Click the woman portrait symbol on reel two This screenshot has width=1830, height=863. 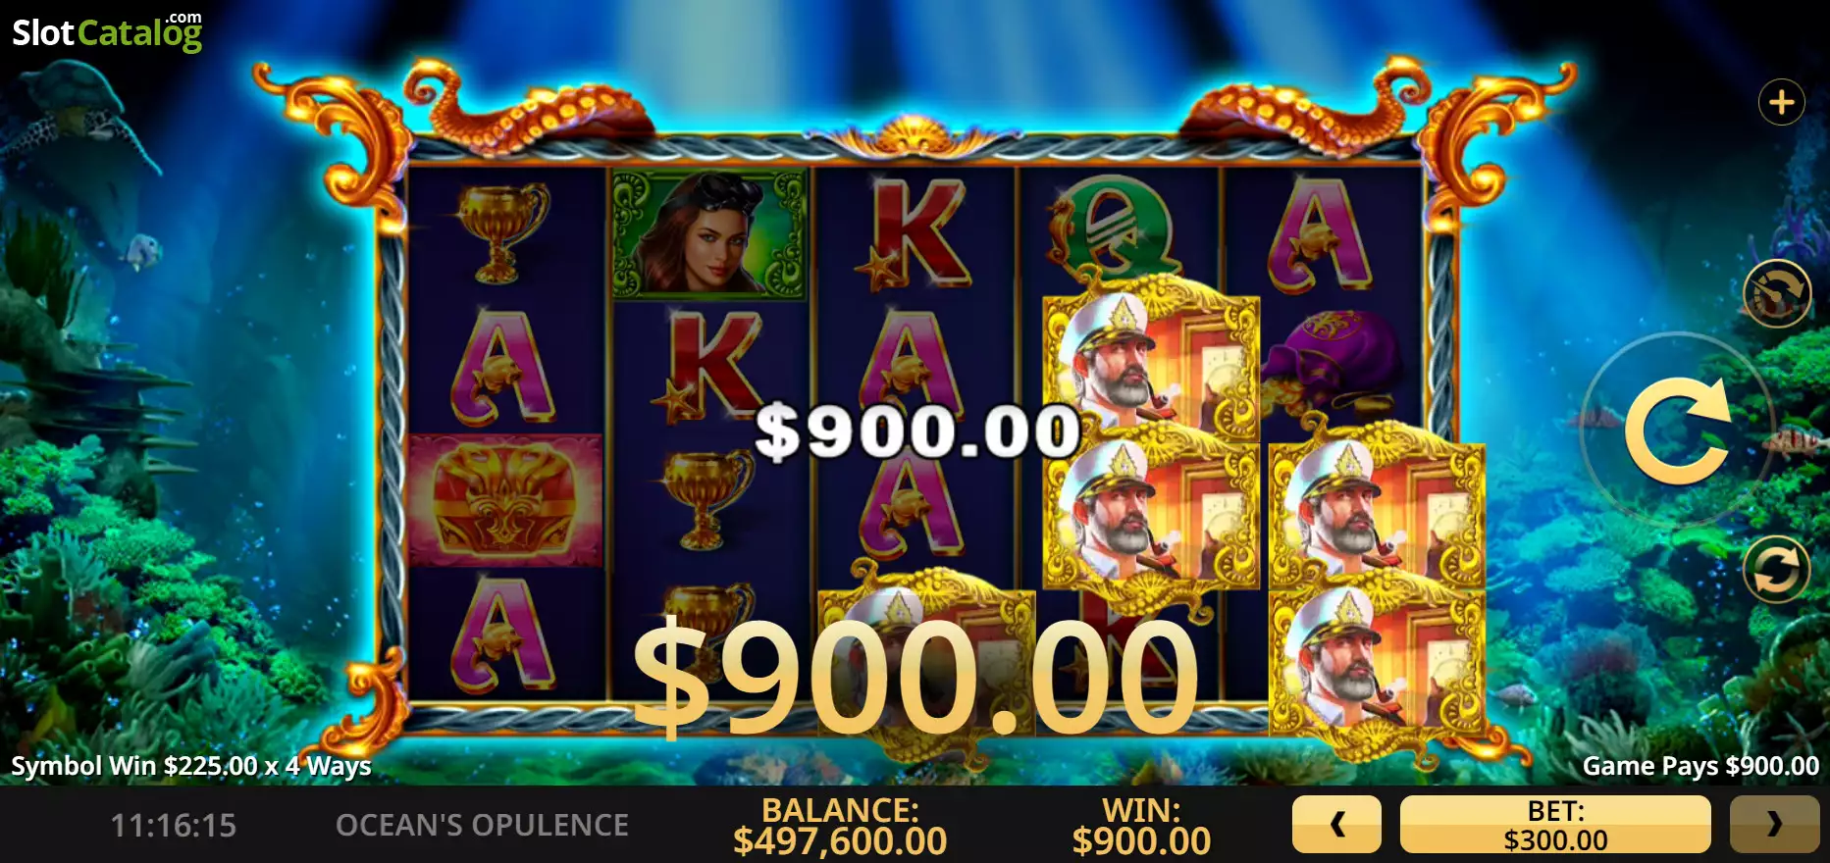point(708,233)
